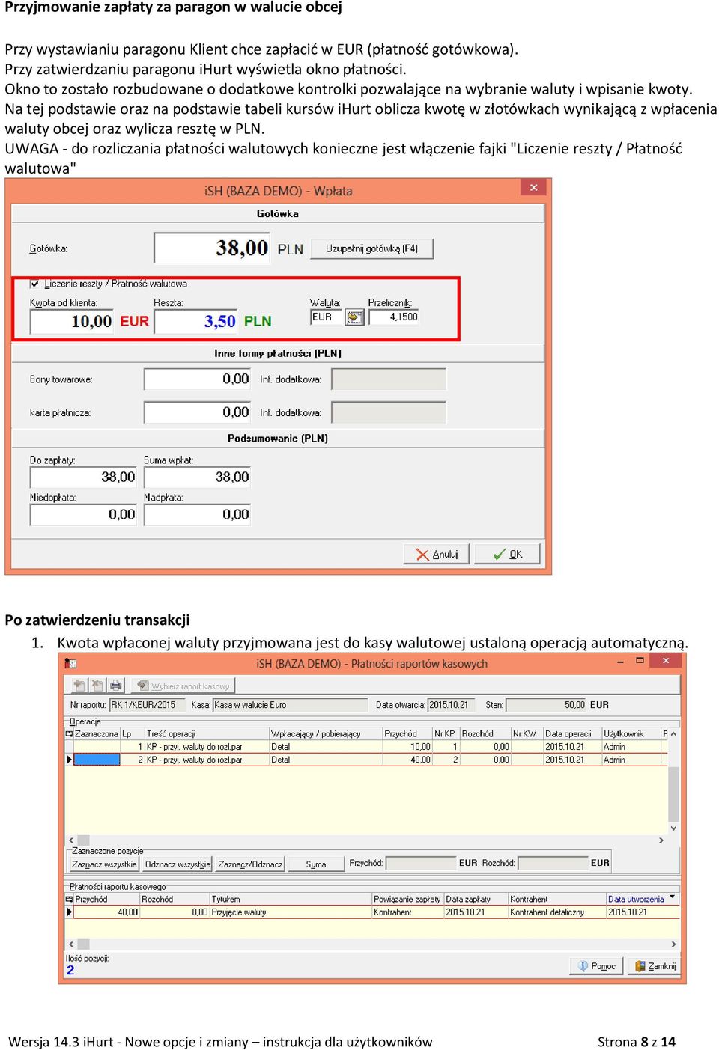Click the grid selector icon in the Płatności raportu kasowego header

70,900
